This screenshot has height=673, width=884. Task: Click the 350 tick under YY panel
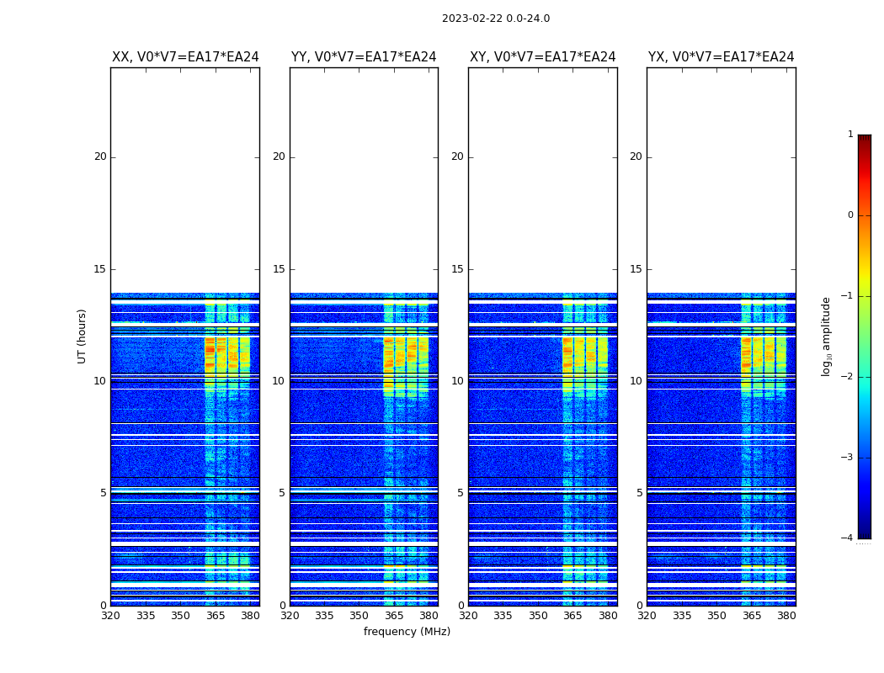point(359,616)
